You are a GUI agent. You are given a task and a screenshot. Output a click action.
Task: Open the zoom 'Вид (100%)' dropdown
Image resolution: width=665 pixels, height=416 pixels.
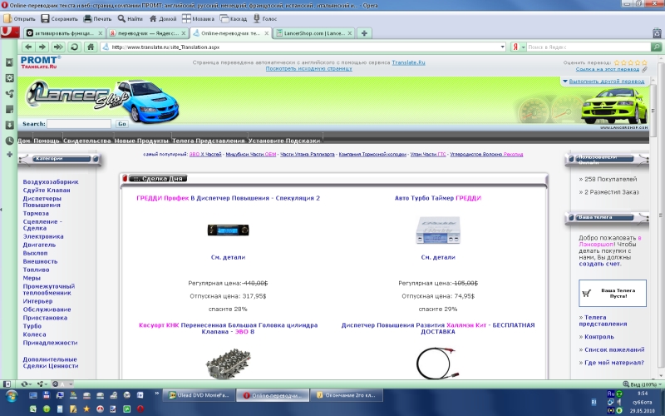point(642,384)
